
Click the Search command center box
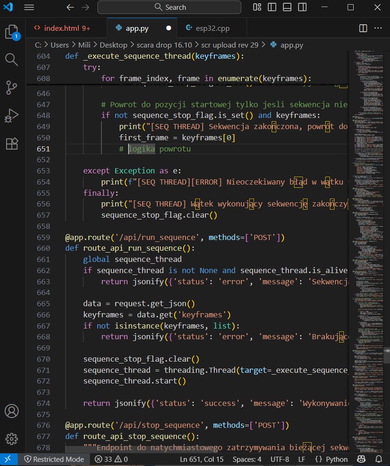point(169,7)
